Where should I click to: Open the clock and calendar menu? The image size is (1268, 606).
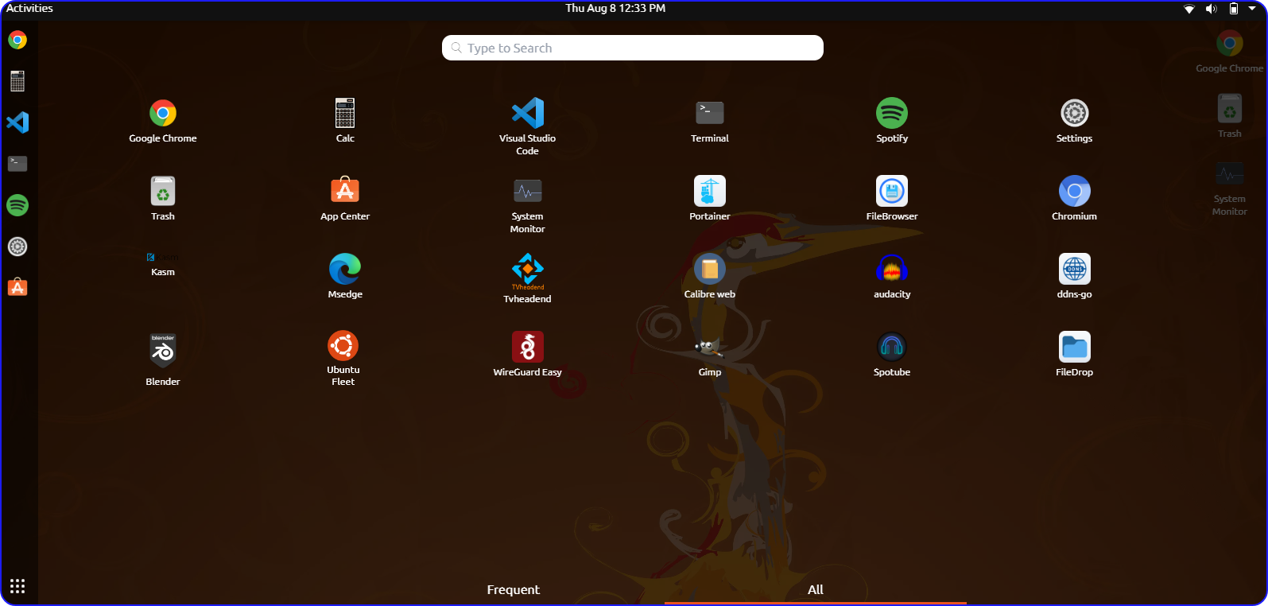pyautogui.click(x=615, y=9)
